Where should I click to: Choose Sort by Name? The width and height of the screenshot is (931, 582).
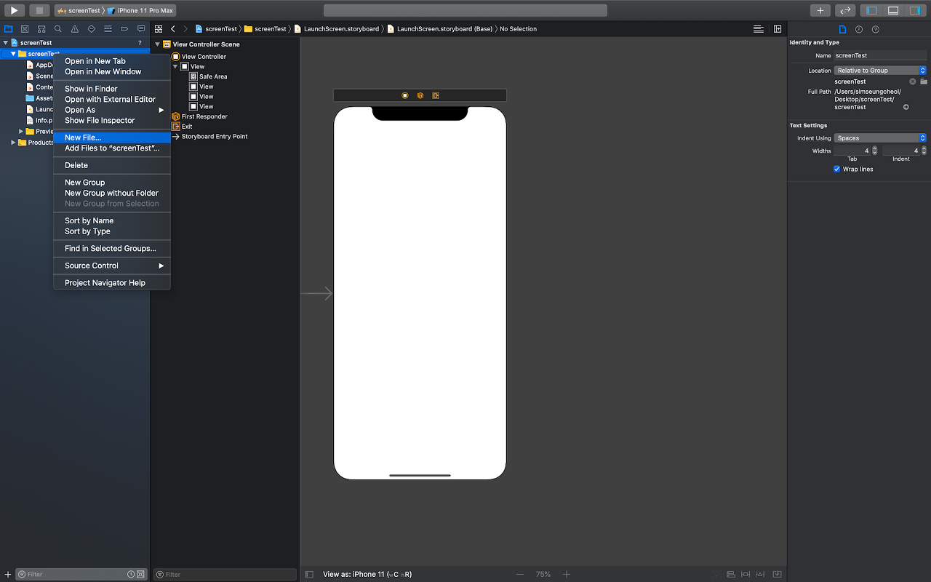112,220
